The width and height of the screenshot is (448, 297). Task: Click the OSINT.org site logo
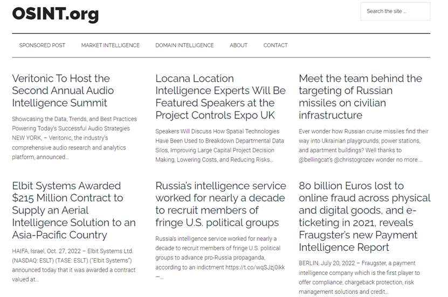click(x=56, y=13)
